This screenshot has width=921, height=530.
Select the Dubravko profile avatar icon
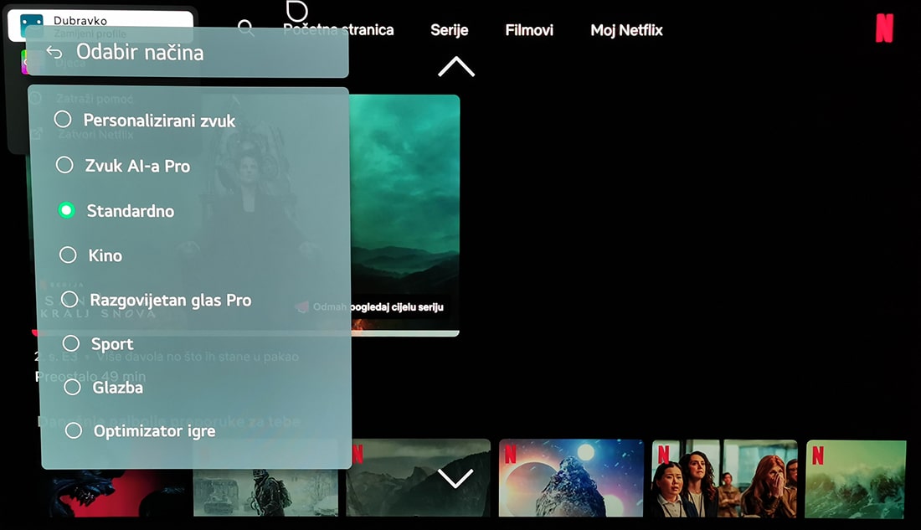[x=32, y=24]
